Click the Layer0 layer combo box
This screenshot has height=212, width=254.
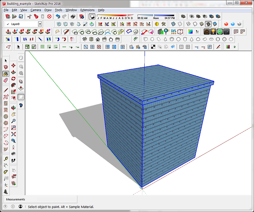(x=24, y=24)
